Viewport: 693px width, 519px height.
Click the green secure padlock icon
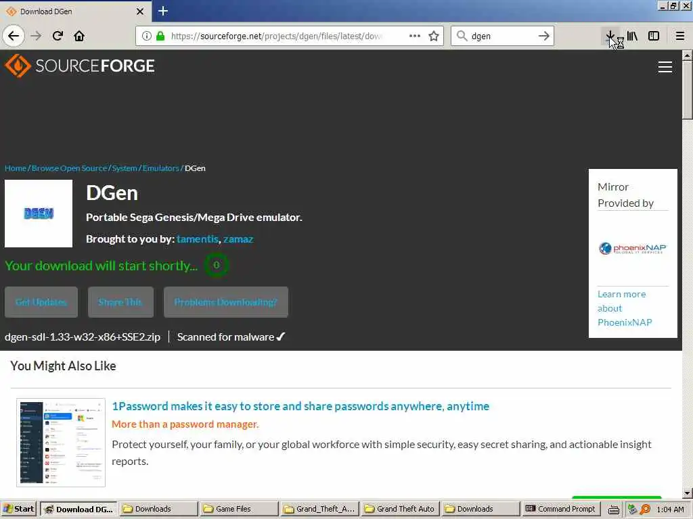160,36
